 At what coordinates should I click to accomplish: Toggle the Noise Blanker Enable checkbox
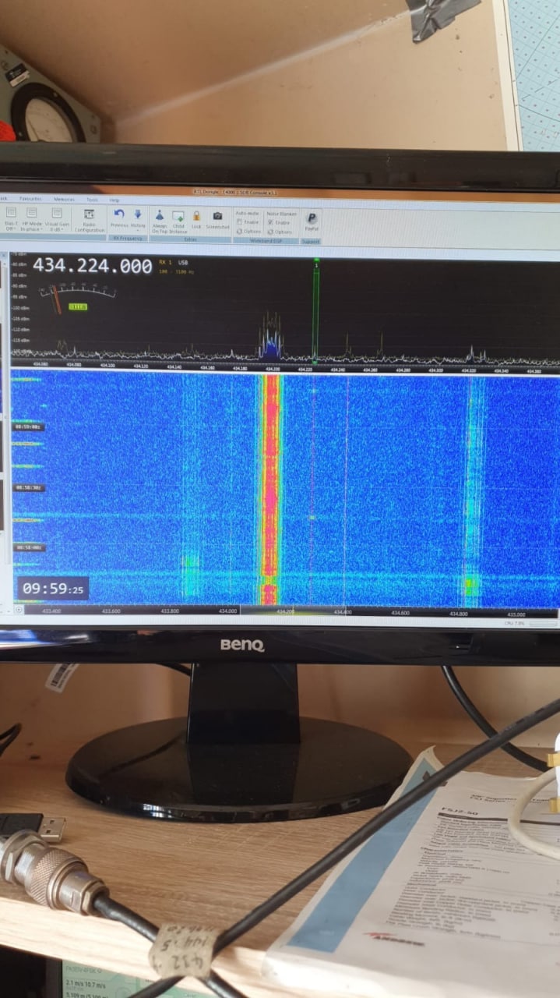tap(271, 222)
